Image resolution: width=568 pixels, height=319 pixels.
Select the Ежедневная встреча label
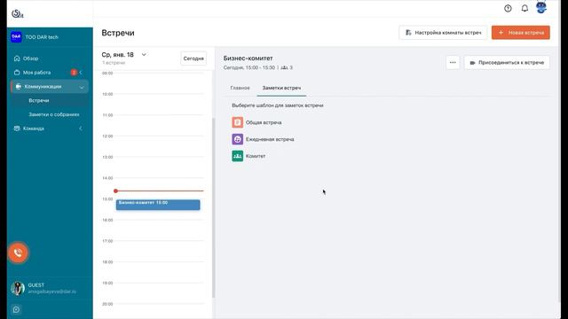(x=270, y=139)
